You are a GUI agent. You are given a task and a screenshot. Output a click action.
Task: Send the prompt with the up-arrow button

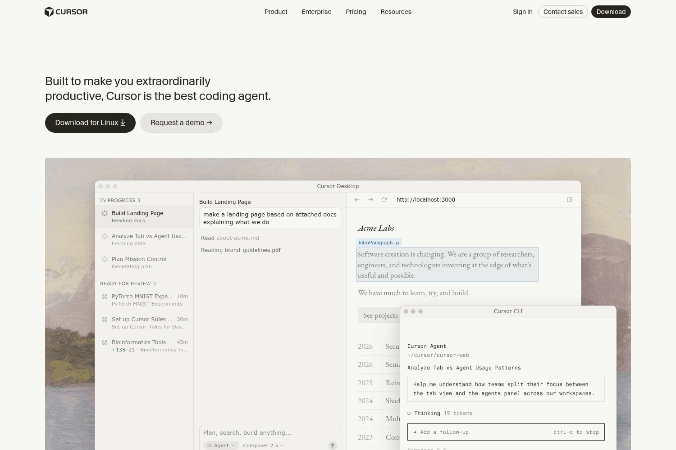(333, 445)
